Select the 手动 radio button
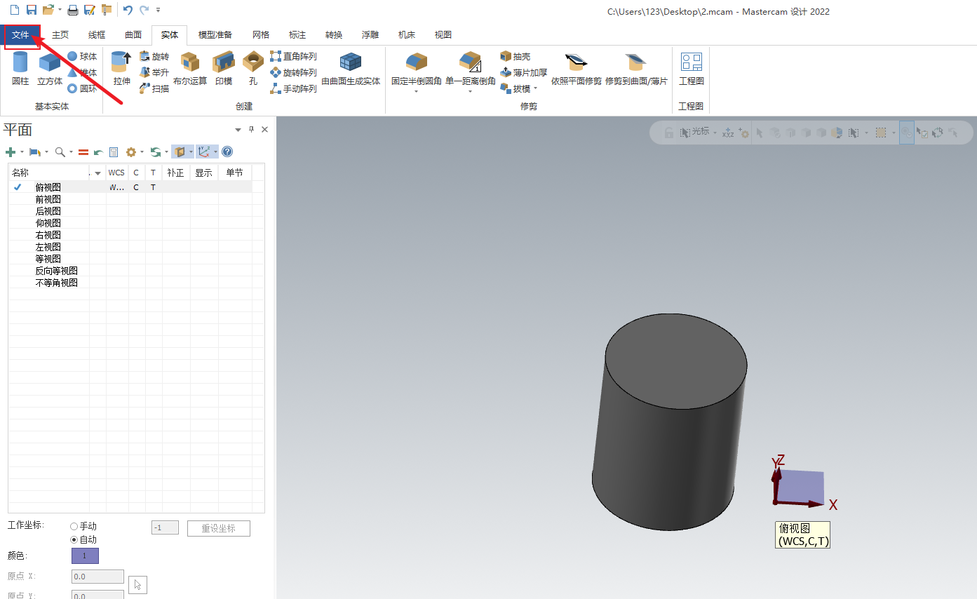977x599 pixels. click(x=74, y=526)
